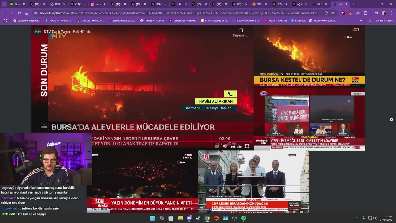Open the Facebook bookmark

click(x=298, y=21)
